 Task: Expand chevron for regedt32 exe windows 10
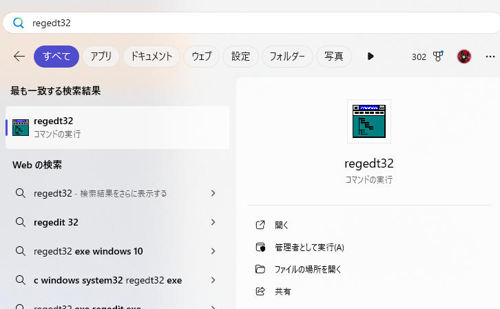point(213,251)
